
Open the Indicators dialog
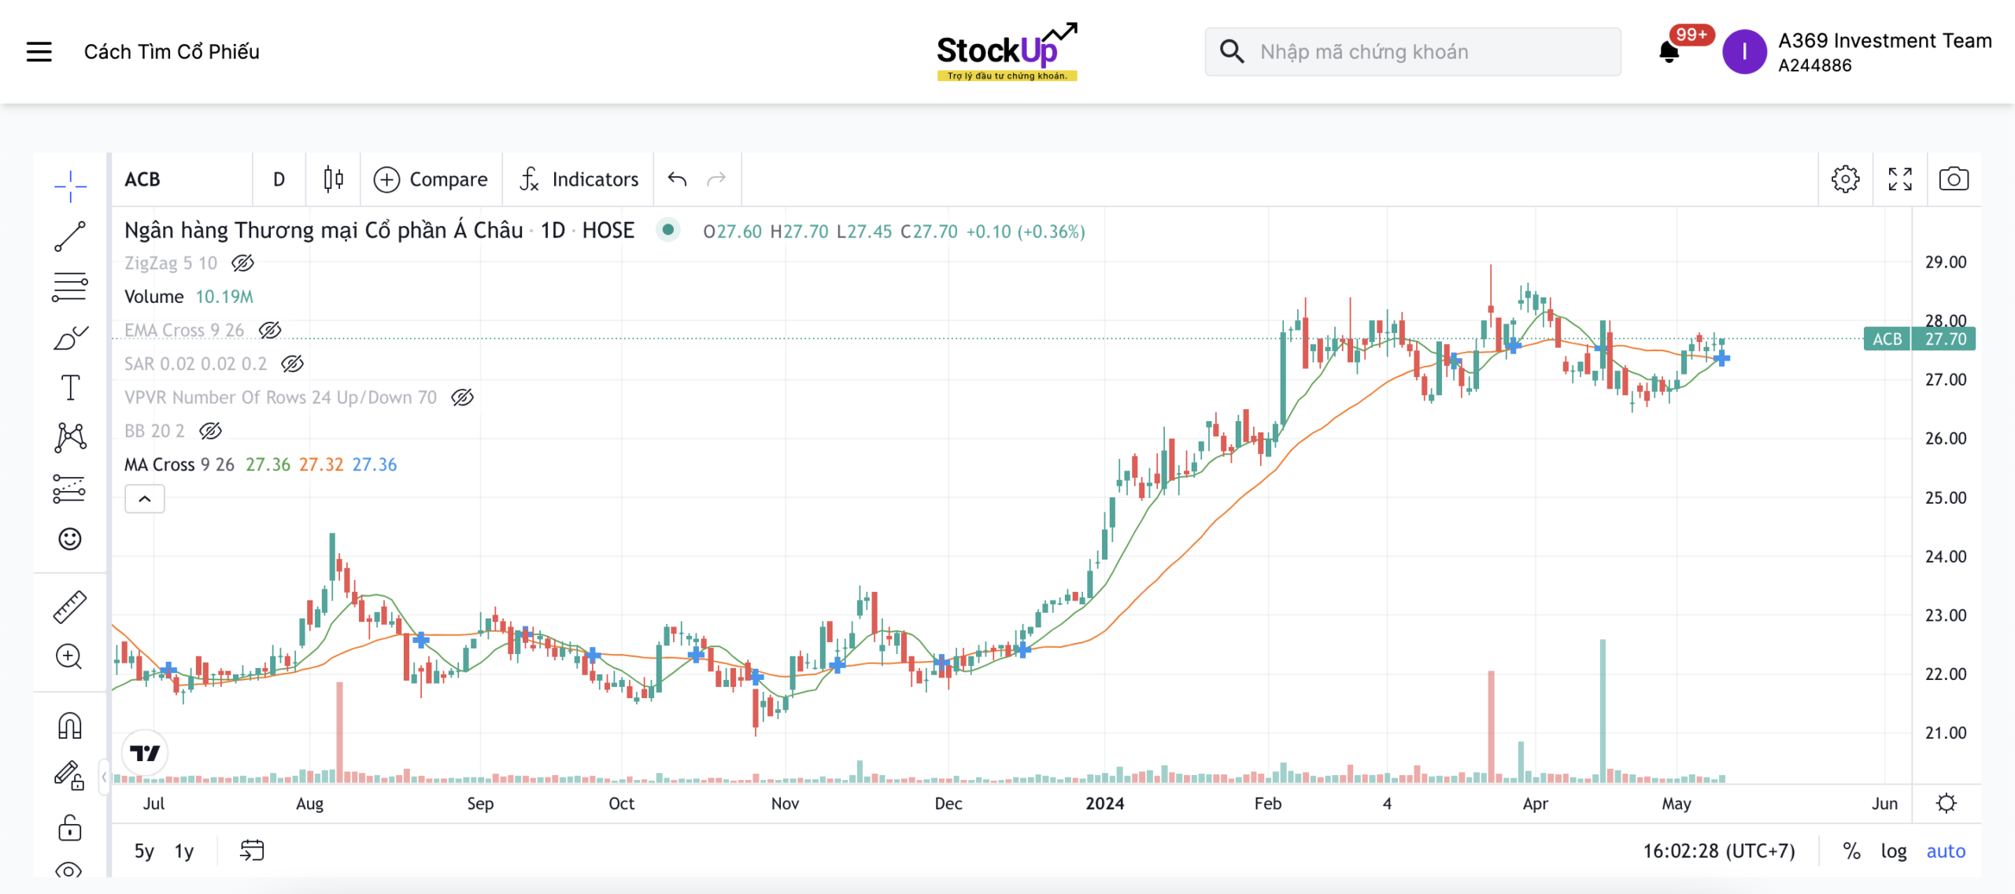pos(579,179)
